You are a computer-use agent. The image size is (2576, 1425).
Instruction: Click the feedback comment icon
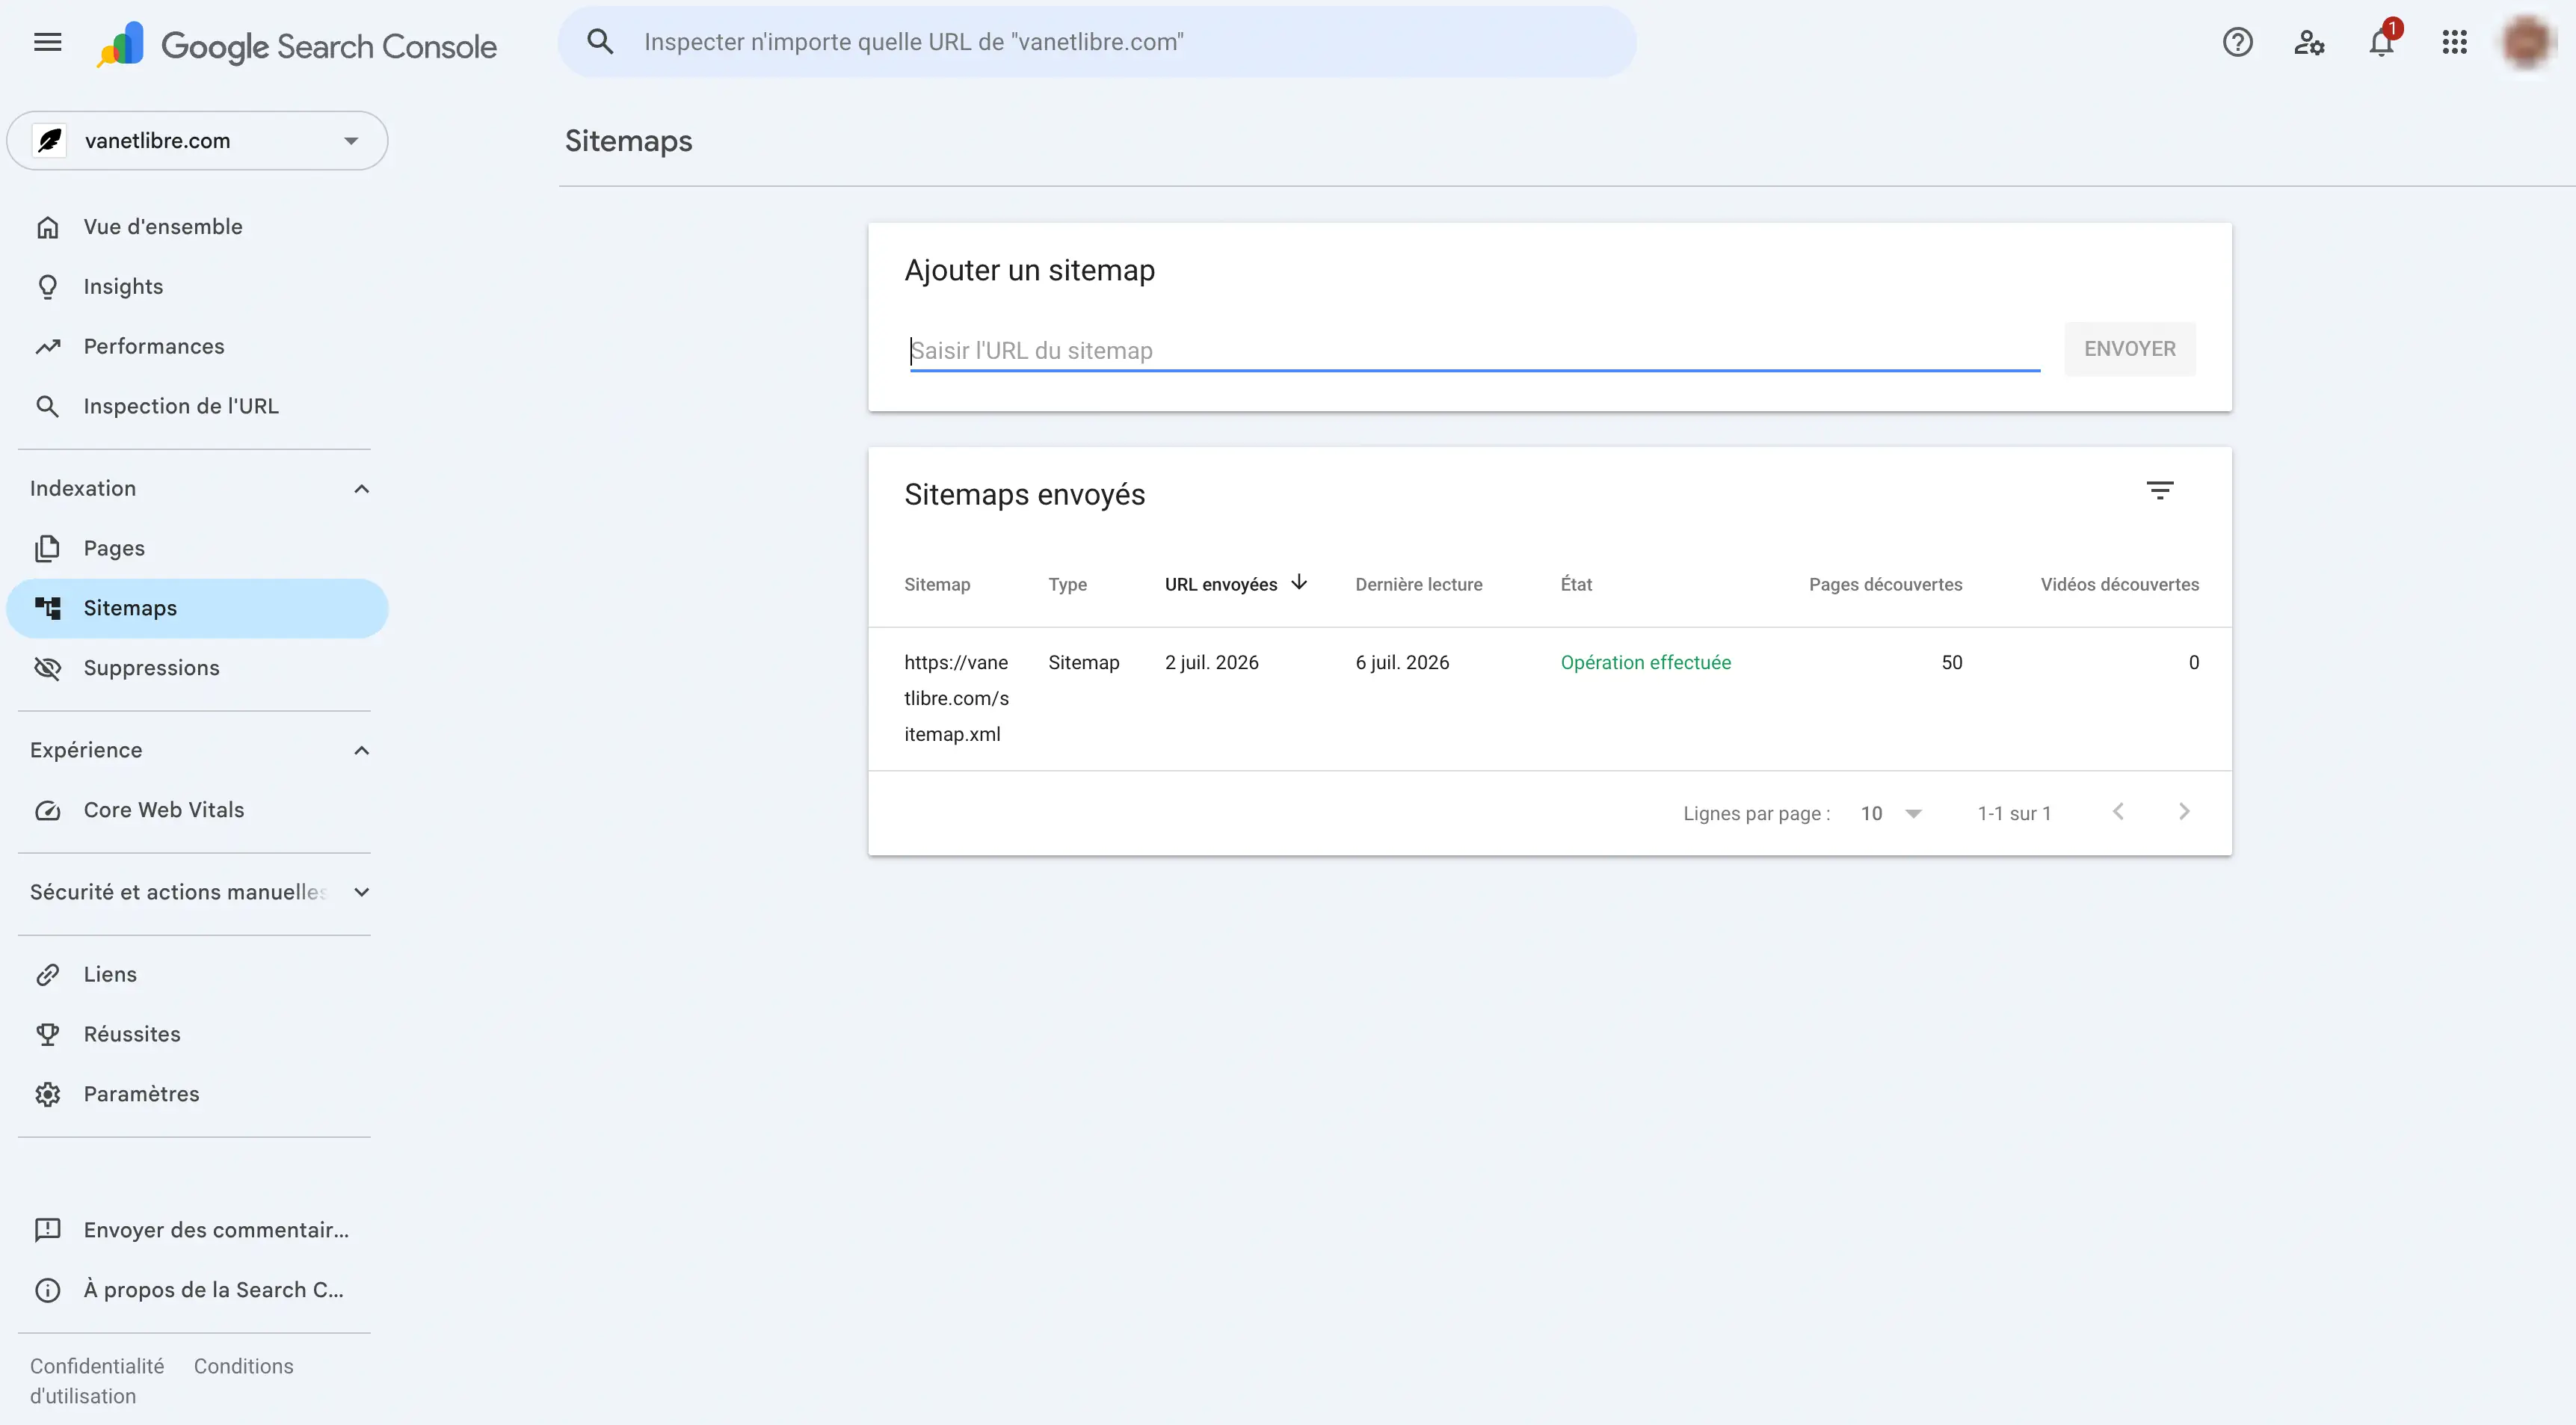coord(47,1230)
